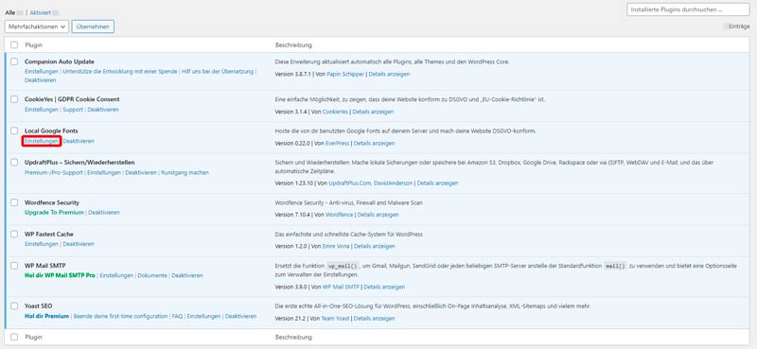
Task: Deactivate the Yoast SEO plugin
Action: 241,316
